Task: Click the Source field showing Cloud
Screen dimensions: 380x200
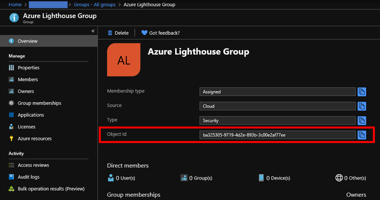Action: click(278, 106)
